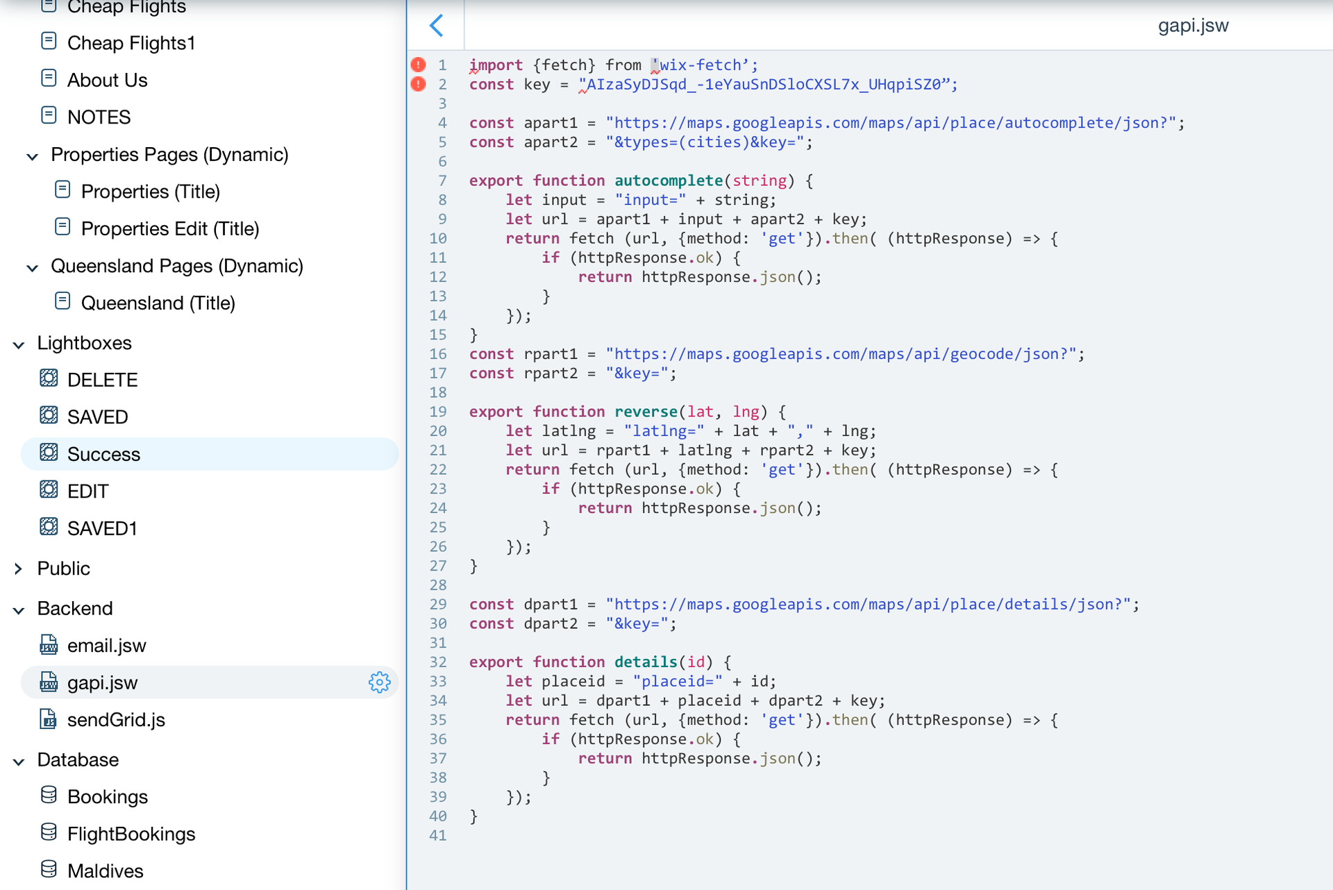Screen dimensions: 1333x890
Task: Select the NOTES page
Action: click(x=99, y=117)
